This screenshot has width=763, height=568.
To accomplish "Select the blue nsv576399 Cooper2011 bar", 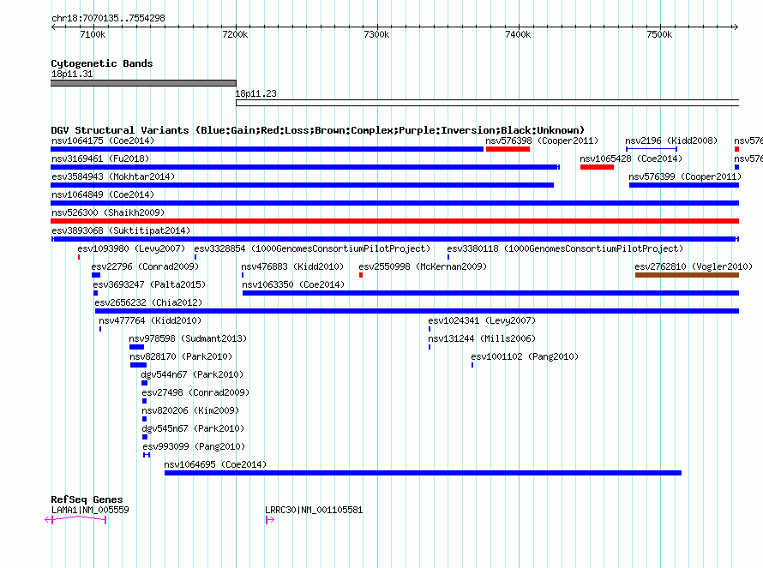I will click(x=683, y=185).
